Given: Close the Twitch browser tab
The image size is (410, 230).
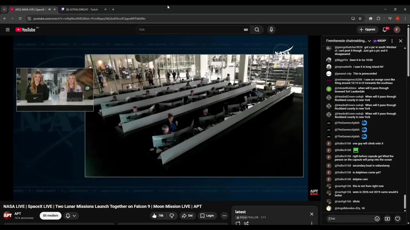Looking at the screenshot, I should (105, 9).
